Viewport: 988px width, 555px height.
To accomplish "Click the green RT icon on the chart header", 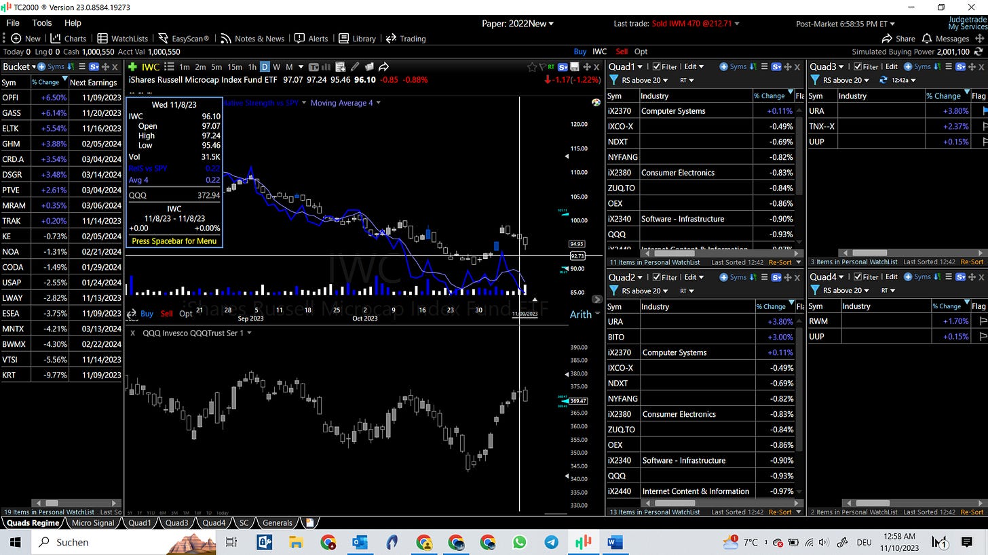I will click(551, 66).
